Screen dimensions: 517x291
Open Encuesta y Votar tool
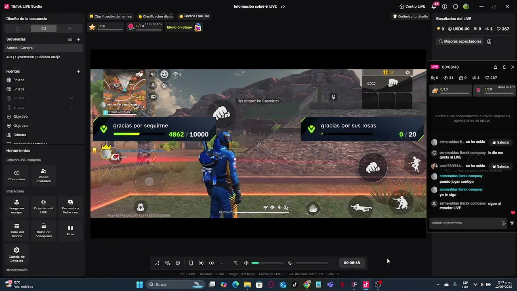(70, 206)
